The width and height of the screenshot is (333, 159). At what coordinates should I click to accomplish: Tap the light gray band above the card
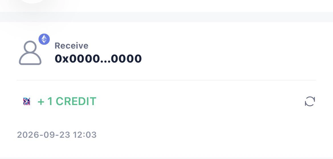[x=166, y=17]
